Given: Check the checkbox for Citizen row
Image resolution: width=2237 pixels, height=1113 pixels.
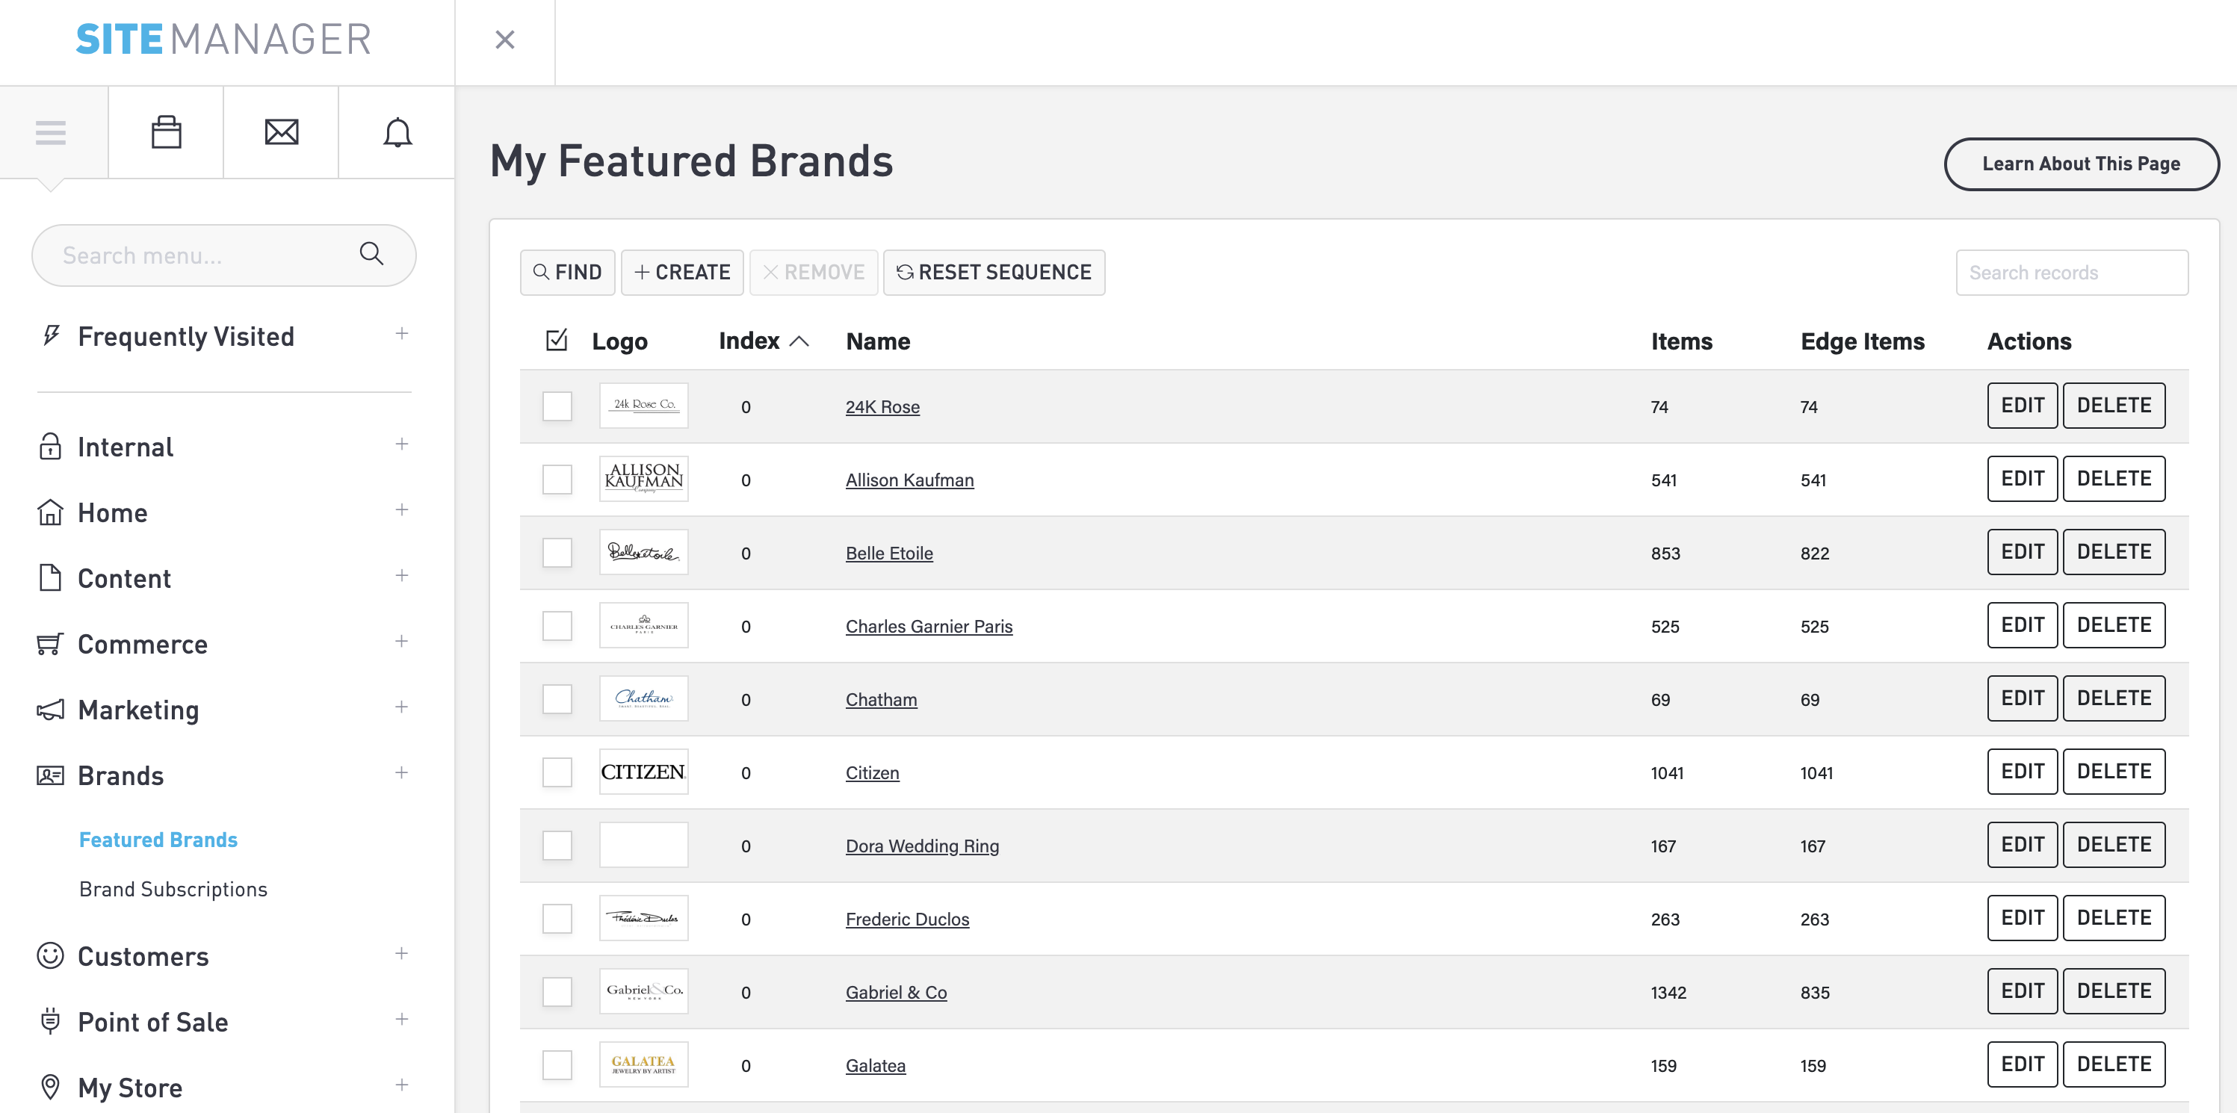Looking at the screenshot, I should coord(557,771).
